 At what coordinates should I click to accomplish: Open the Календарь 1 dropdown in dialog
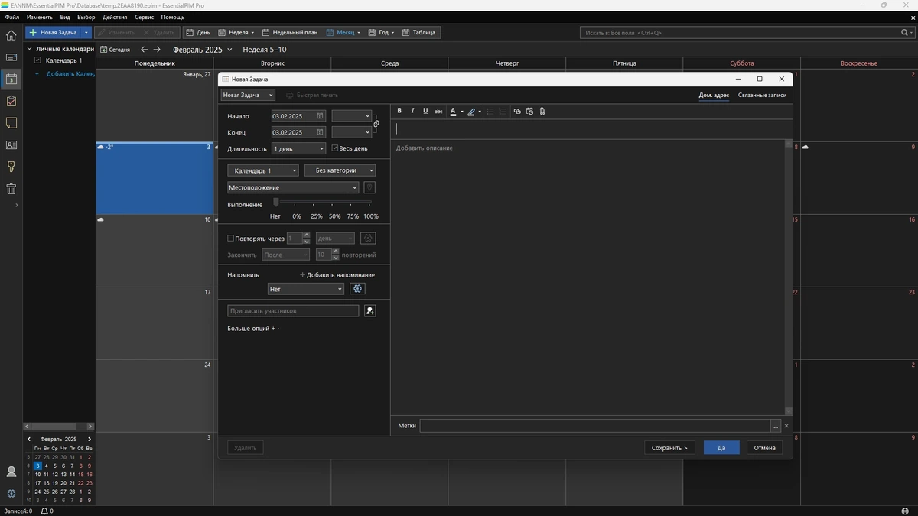pos(262,170)
